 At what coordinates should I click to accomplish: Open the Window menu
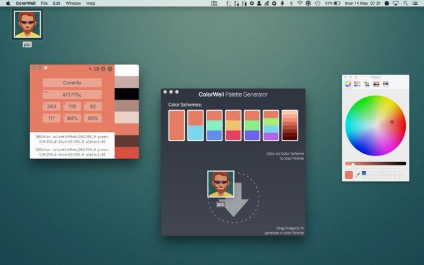point(73,3)
